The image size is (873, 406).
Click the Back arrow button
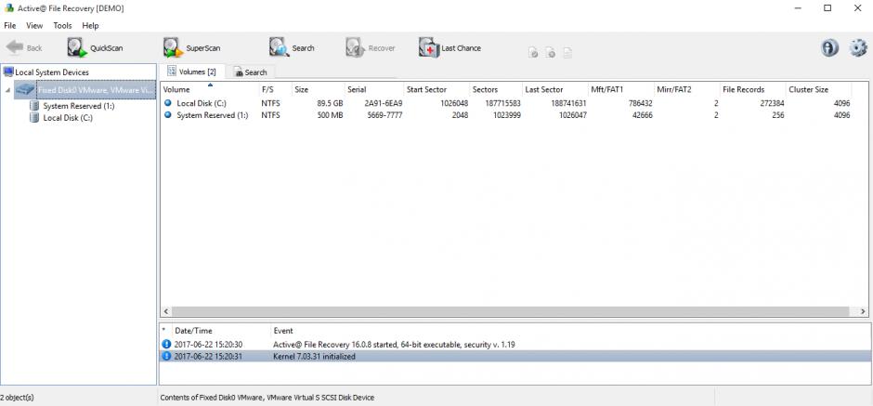24,48
